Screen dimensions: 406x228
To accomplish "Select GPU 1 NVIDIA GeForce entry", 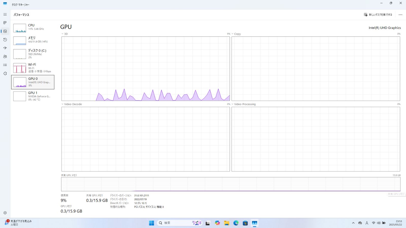I will tap(32, 96).
